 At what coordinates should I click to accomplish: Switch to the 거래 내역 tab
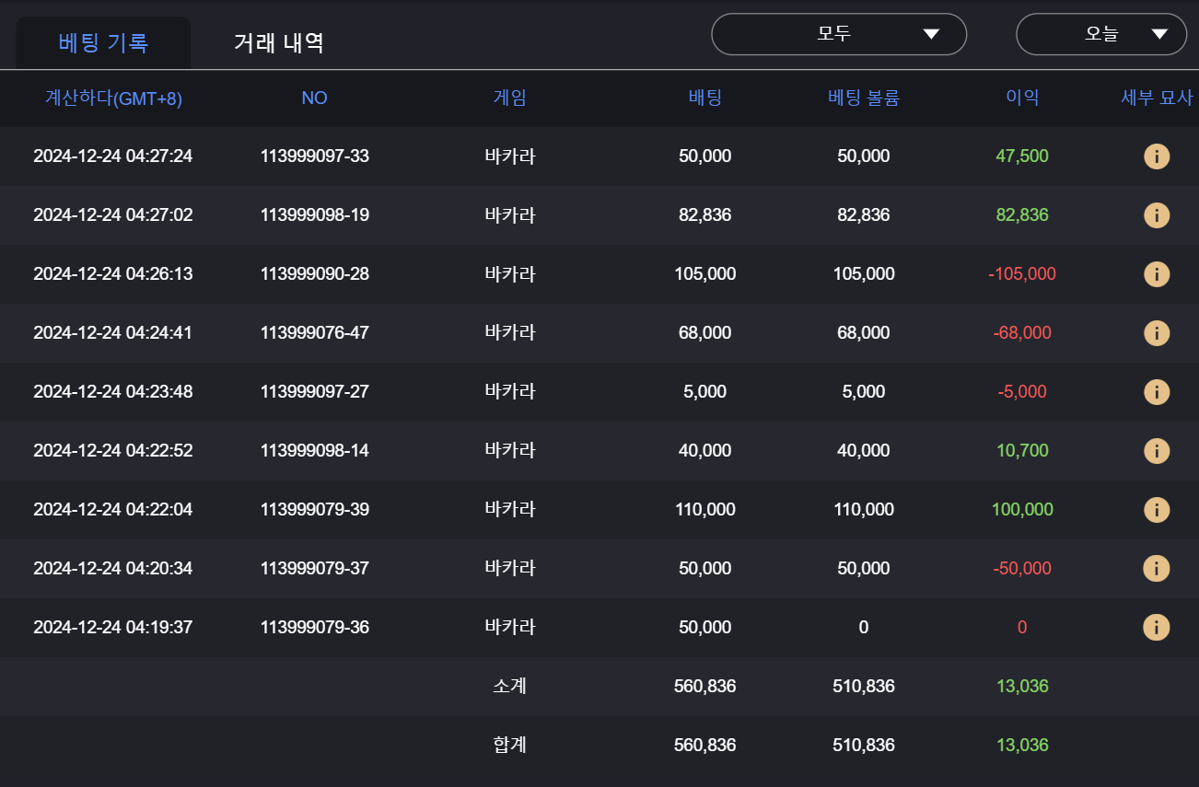pyautogui.click(x=278, y=42)
